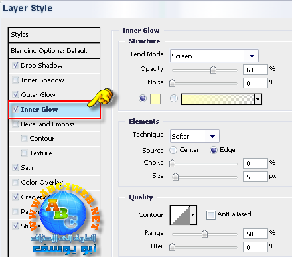292x257 pixels.
Task: Click the Opacity value field showing 63
Action: click(x=256, y=70)
